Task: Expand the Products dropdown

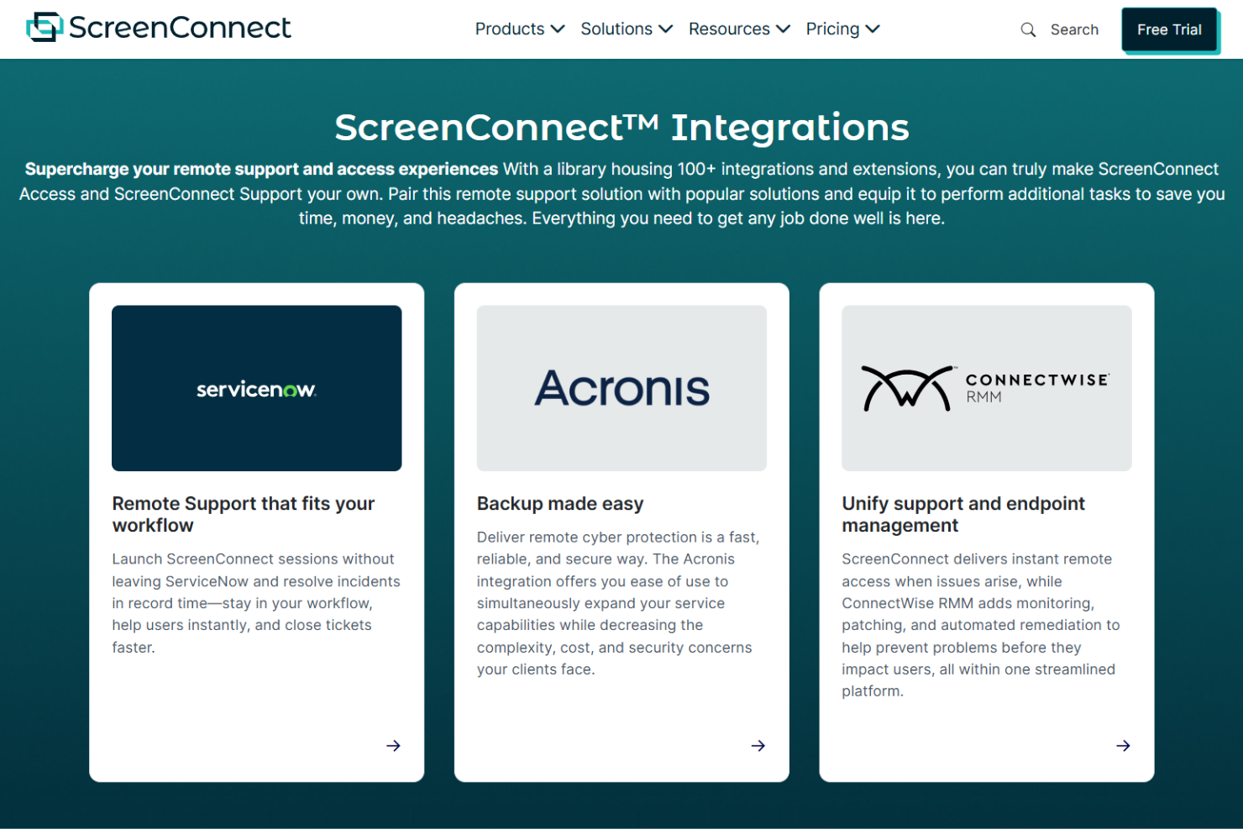Action: [x=519, y=29]
